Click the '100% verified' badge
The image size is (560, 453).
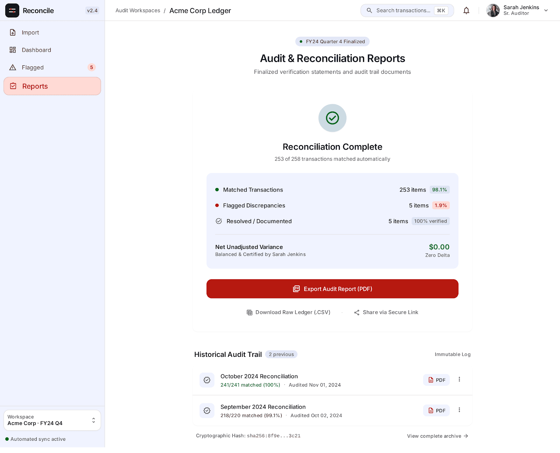pyautogui.click(x=430, y=221)
